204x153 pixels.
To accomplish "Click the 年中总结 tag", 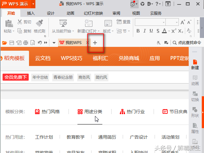I will pyautogui.click(x=40, y=77).
